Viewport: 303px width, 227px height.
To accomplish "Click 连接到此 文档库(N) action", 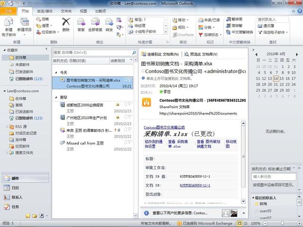I will tap(160, 54).
